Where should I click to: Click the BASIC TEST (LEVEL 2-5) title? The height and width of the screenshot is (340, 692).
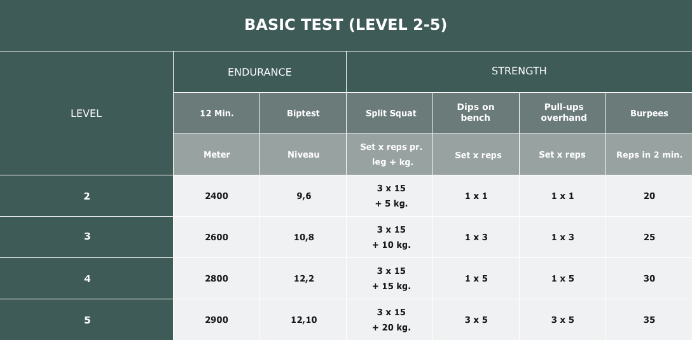click(345, 25)
